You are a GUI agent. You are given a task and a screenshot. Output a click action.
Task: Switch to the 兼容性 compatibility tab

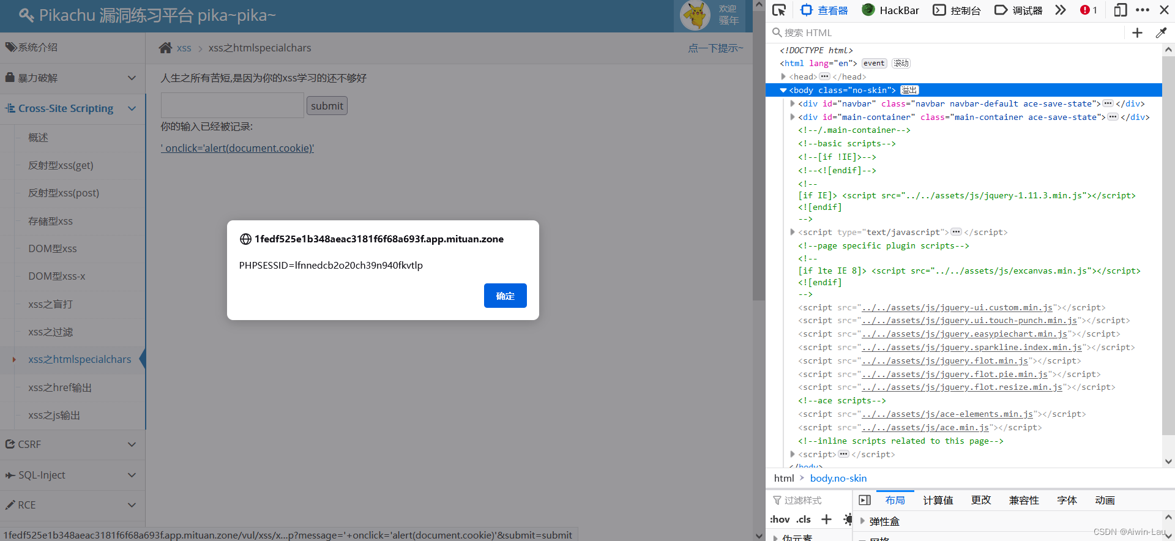[x=1024, y=500]
